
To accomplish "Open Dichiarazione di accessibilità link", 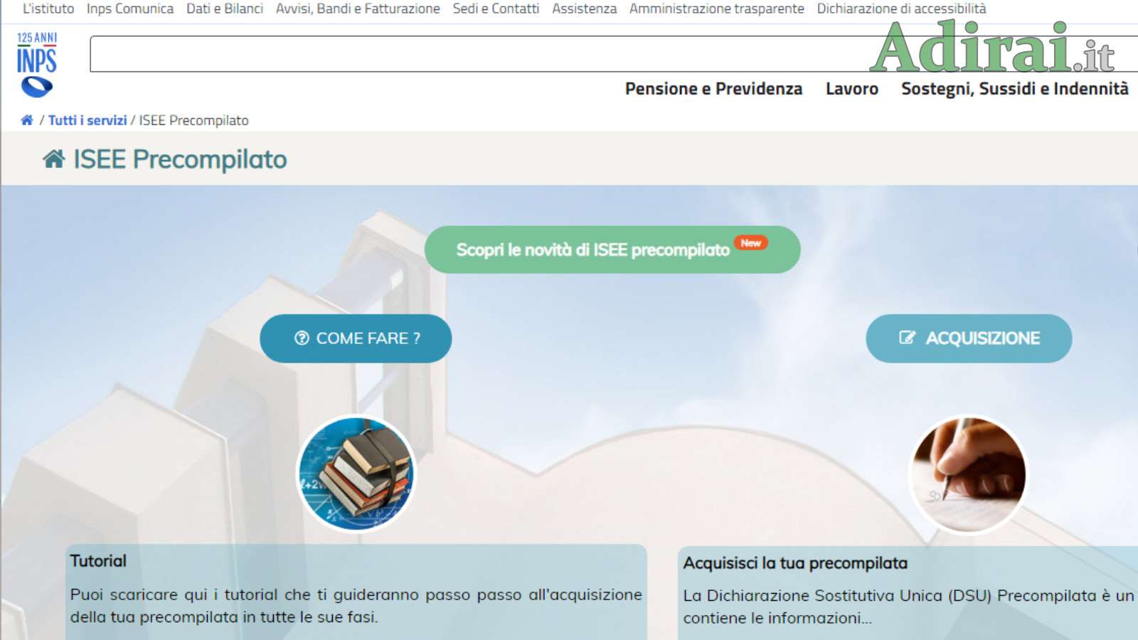I will click(x=901, y=9).
